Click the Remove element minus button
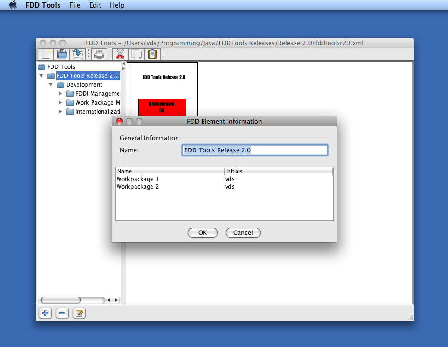The width and height of the screenshot is (448, 347). click(x=62, y=314)
